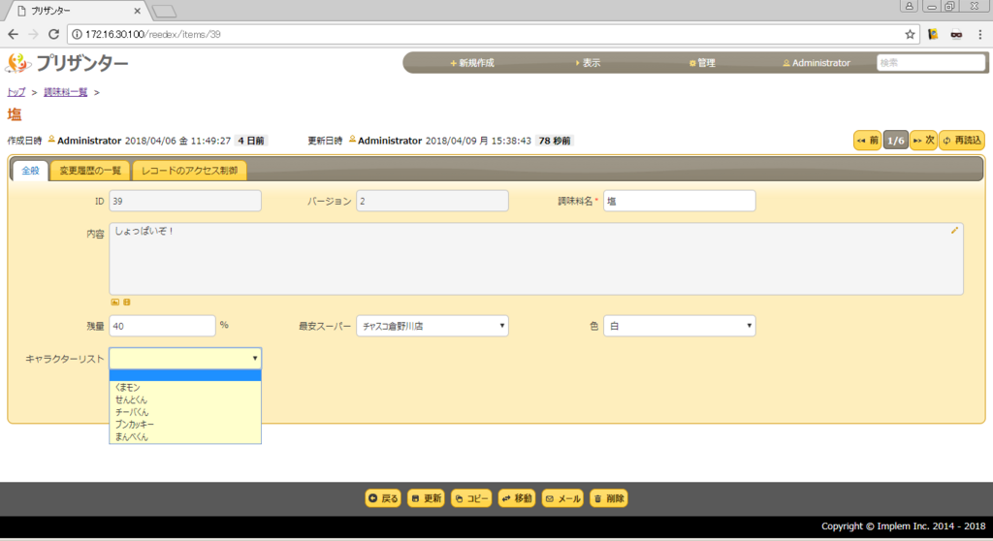Click the 1/6 record counter
The image size is (993, 541).
[x=895, y=140]
